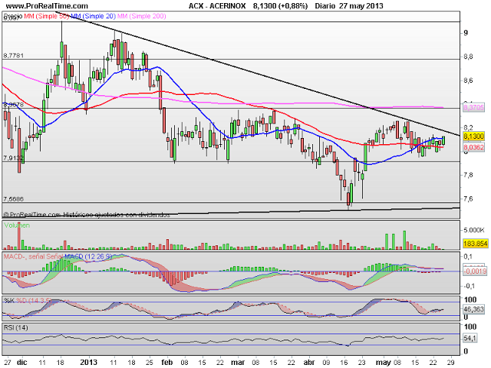Click the 54,1 RSI value tag
This screenshot has height=368, width=491.
click(x=470, y=338)
